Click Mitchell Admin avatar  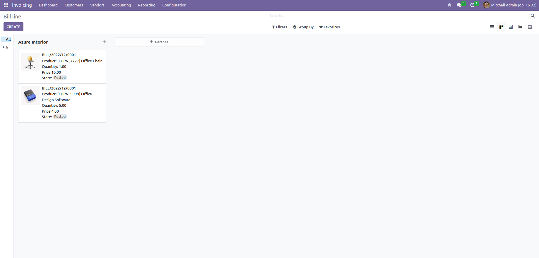point(486,5)
